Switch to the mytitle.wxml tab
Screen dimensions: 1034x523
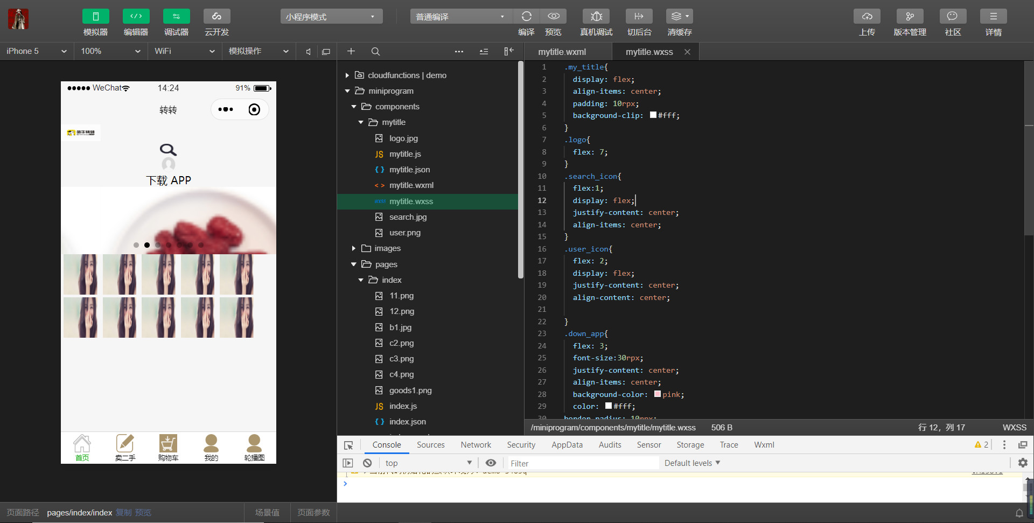point(562,52)
